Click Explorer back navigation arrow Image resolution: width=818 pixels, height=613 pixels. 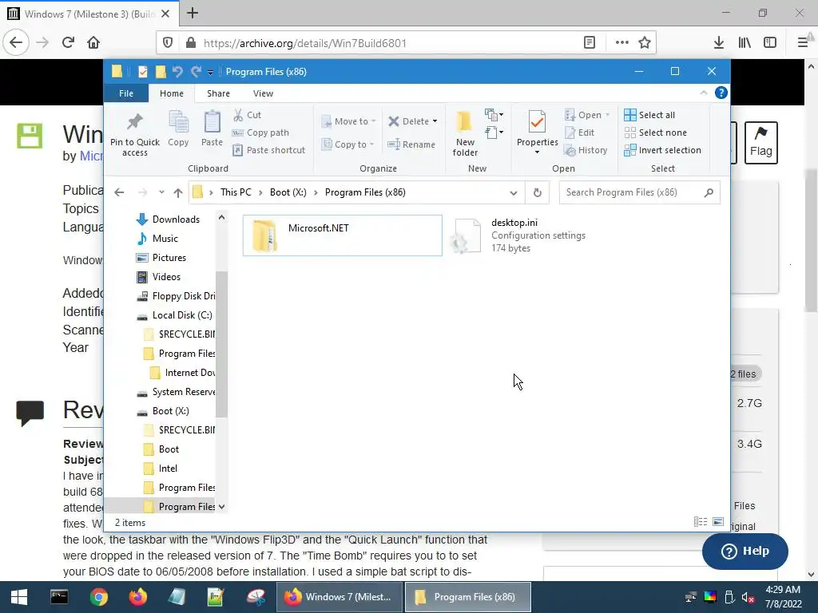coord(119,193)
